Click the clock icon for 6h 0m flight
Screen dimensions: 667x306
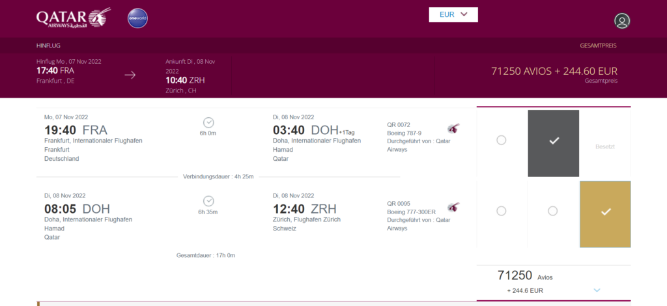click(209, 122)
